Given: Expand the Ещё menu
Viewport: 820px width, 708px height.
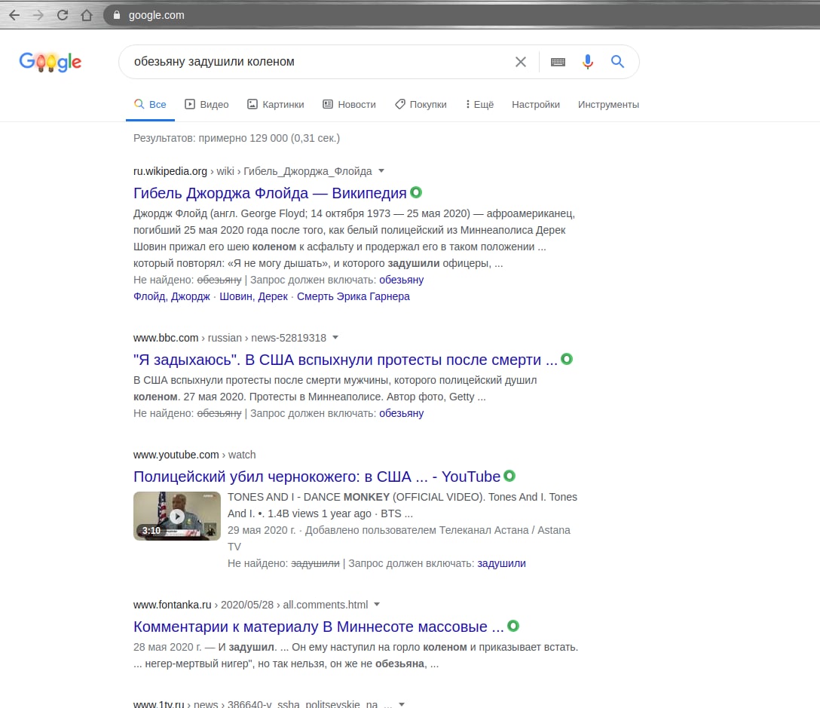Looking at the screenshot, I should [x=479, y=105].
